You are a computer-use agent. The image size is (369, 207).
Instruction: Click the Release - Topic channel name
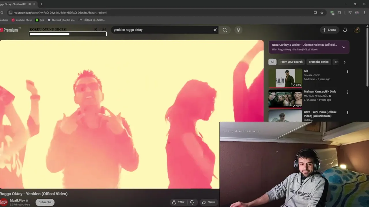(312, 75)
